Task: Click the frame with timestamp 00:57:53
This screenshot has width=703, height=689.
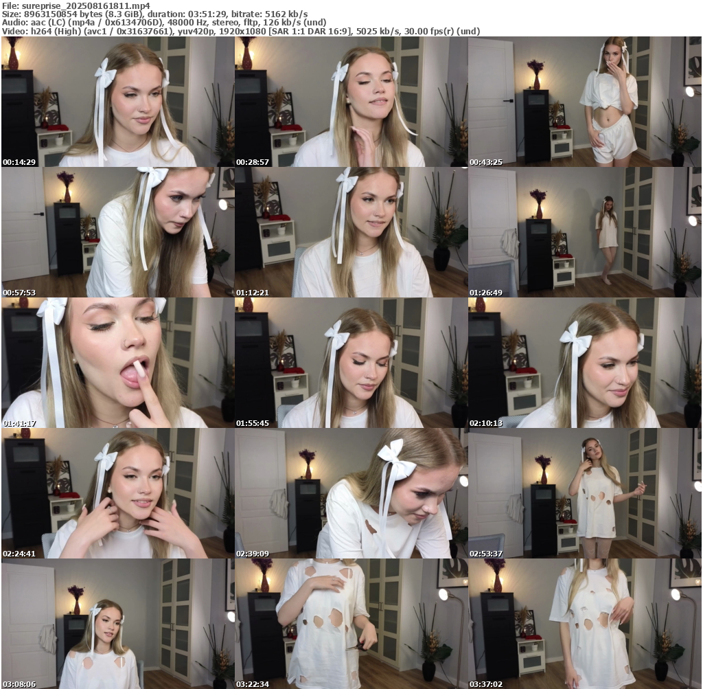Action: pos(117,232)
